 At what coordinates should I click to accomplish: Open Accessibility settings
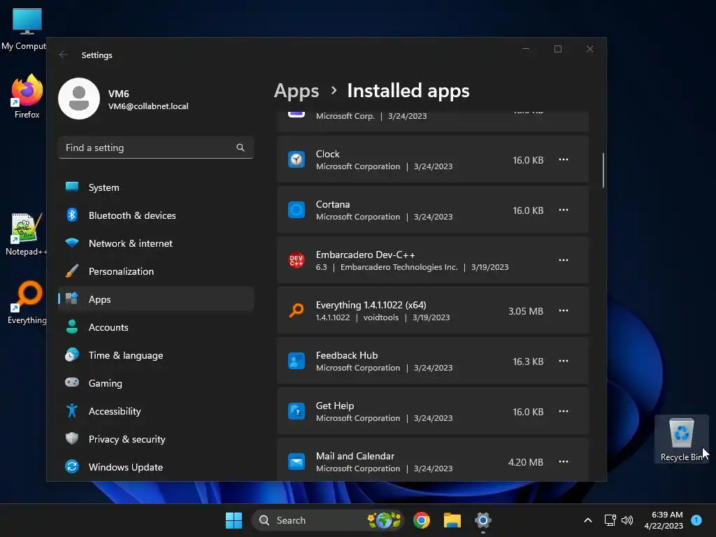point(156,411)
